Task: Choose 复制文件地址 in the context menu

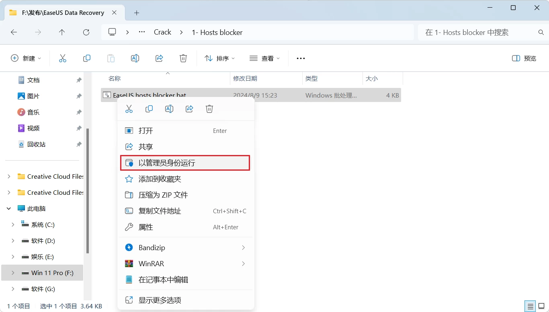Action: pos(185,211)
